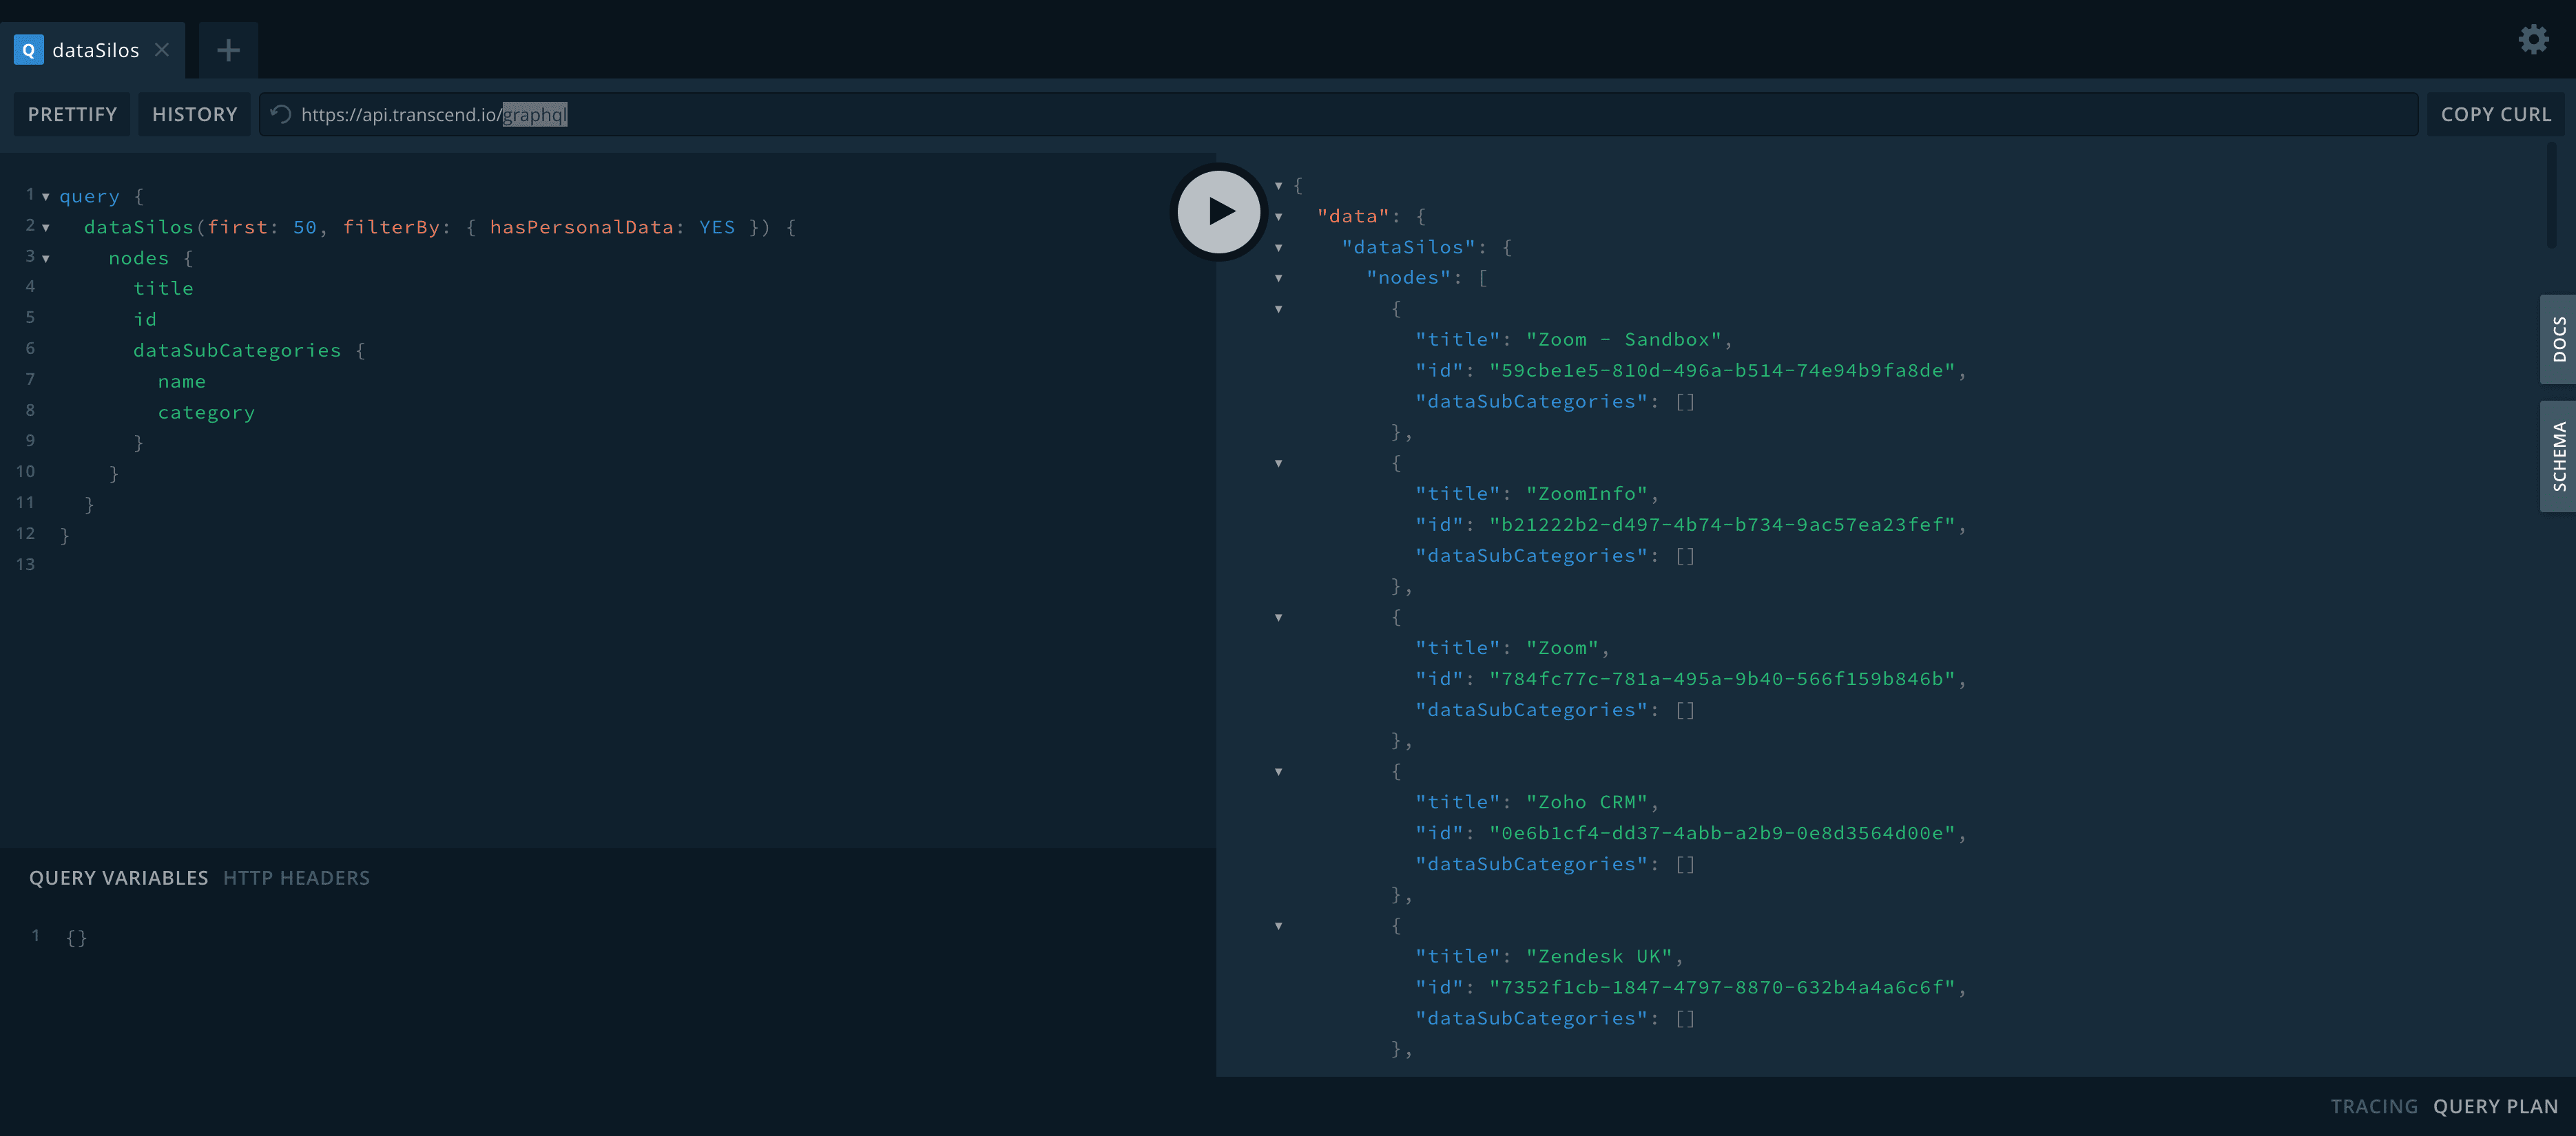Screen dimensions: 2576x1136
Task: Open the TRACING view at bottom right
Action: pyautogui.click(x=2375, y=1106)
